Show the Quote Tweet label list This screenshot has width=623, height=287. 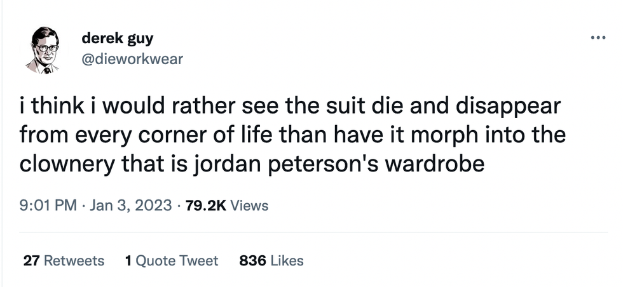(x=177, y=261)
